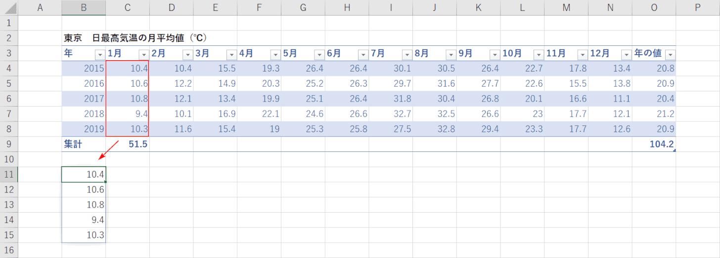Select the 集計 label cell
Screen dimensions: 720x258
coord(84,144)
